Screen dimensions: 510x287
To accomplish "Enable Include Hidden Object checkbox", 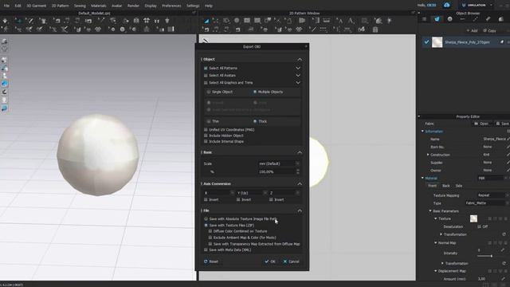I will (206, 136).
